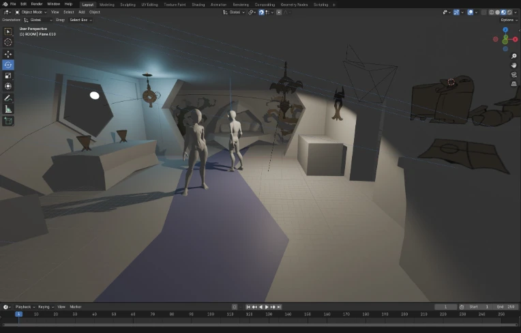
Task: Click the timeline scrollbar below the frame numbers
Action: 259,323
